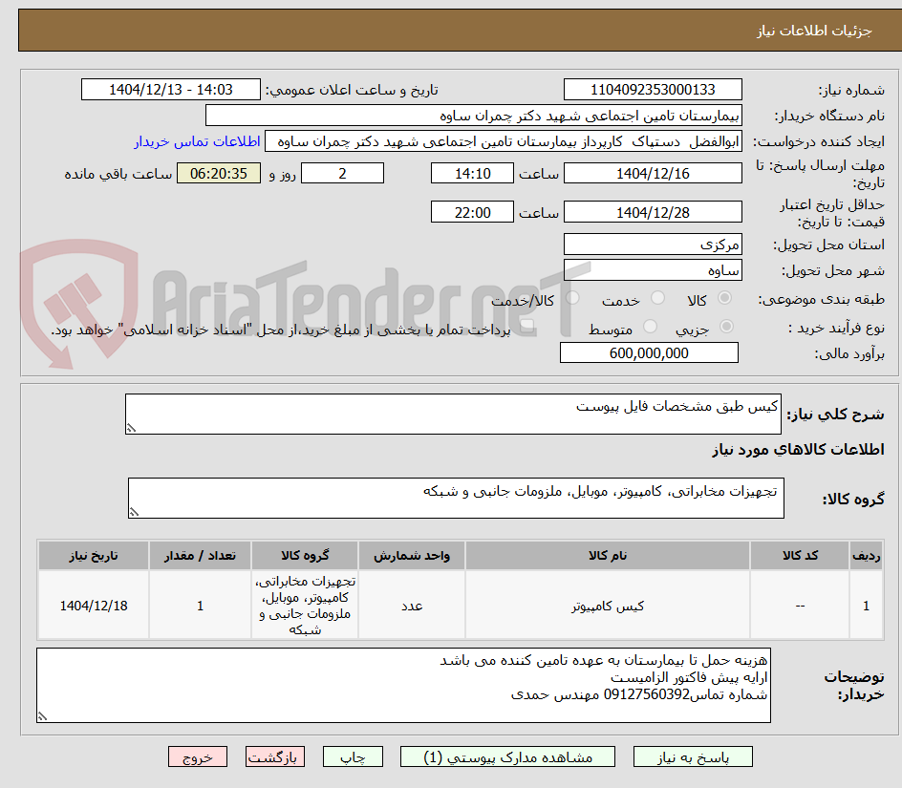Click the تعداد / مقدار column header

tap(201, 556)
